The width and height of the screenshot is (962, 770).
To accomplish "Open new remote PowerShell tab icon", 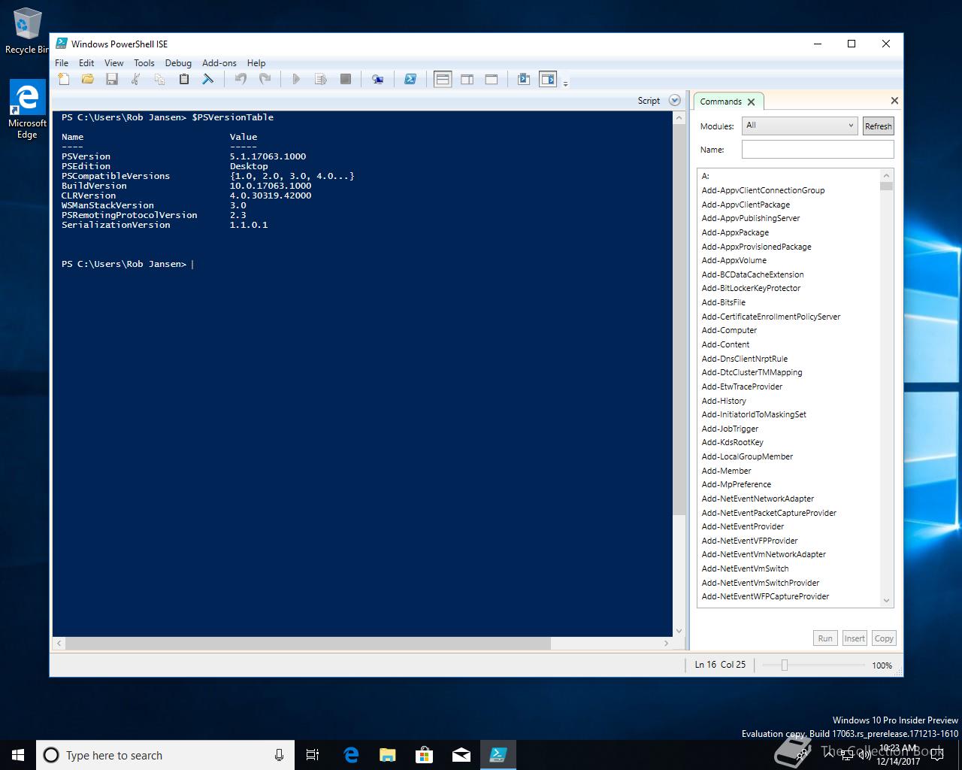I will (x=377, y=79).
